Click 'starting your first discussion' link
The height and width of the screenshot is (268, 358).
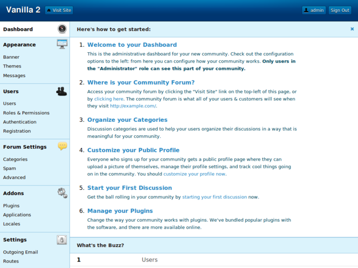[214, 197]
